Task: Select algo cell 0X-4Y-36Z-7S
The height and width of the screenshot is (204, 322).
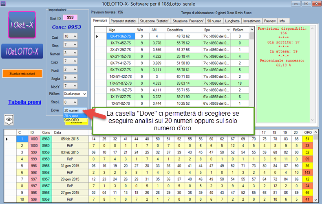Action: point(121,36)
